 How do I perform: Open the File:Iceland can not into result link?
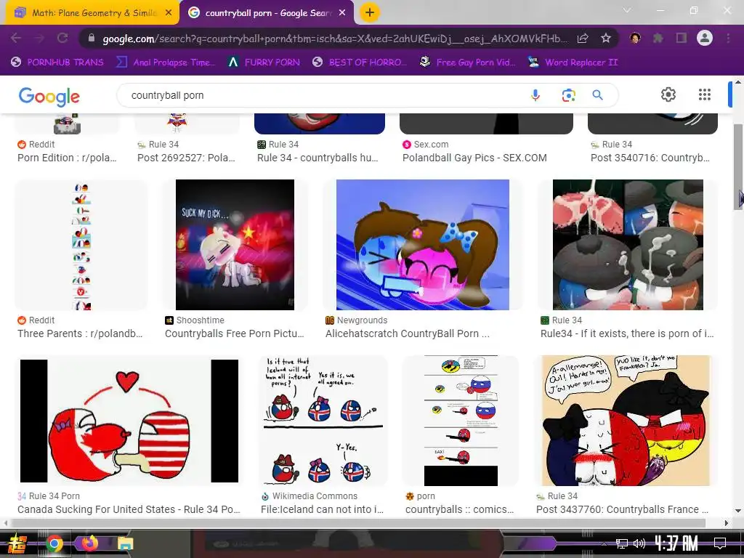[322, 509]
